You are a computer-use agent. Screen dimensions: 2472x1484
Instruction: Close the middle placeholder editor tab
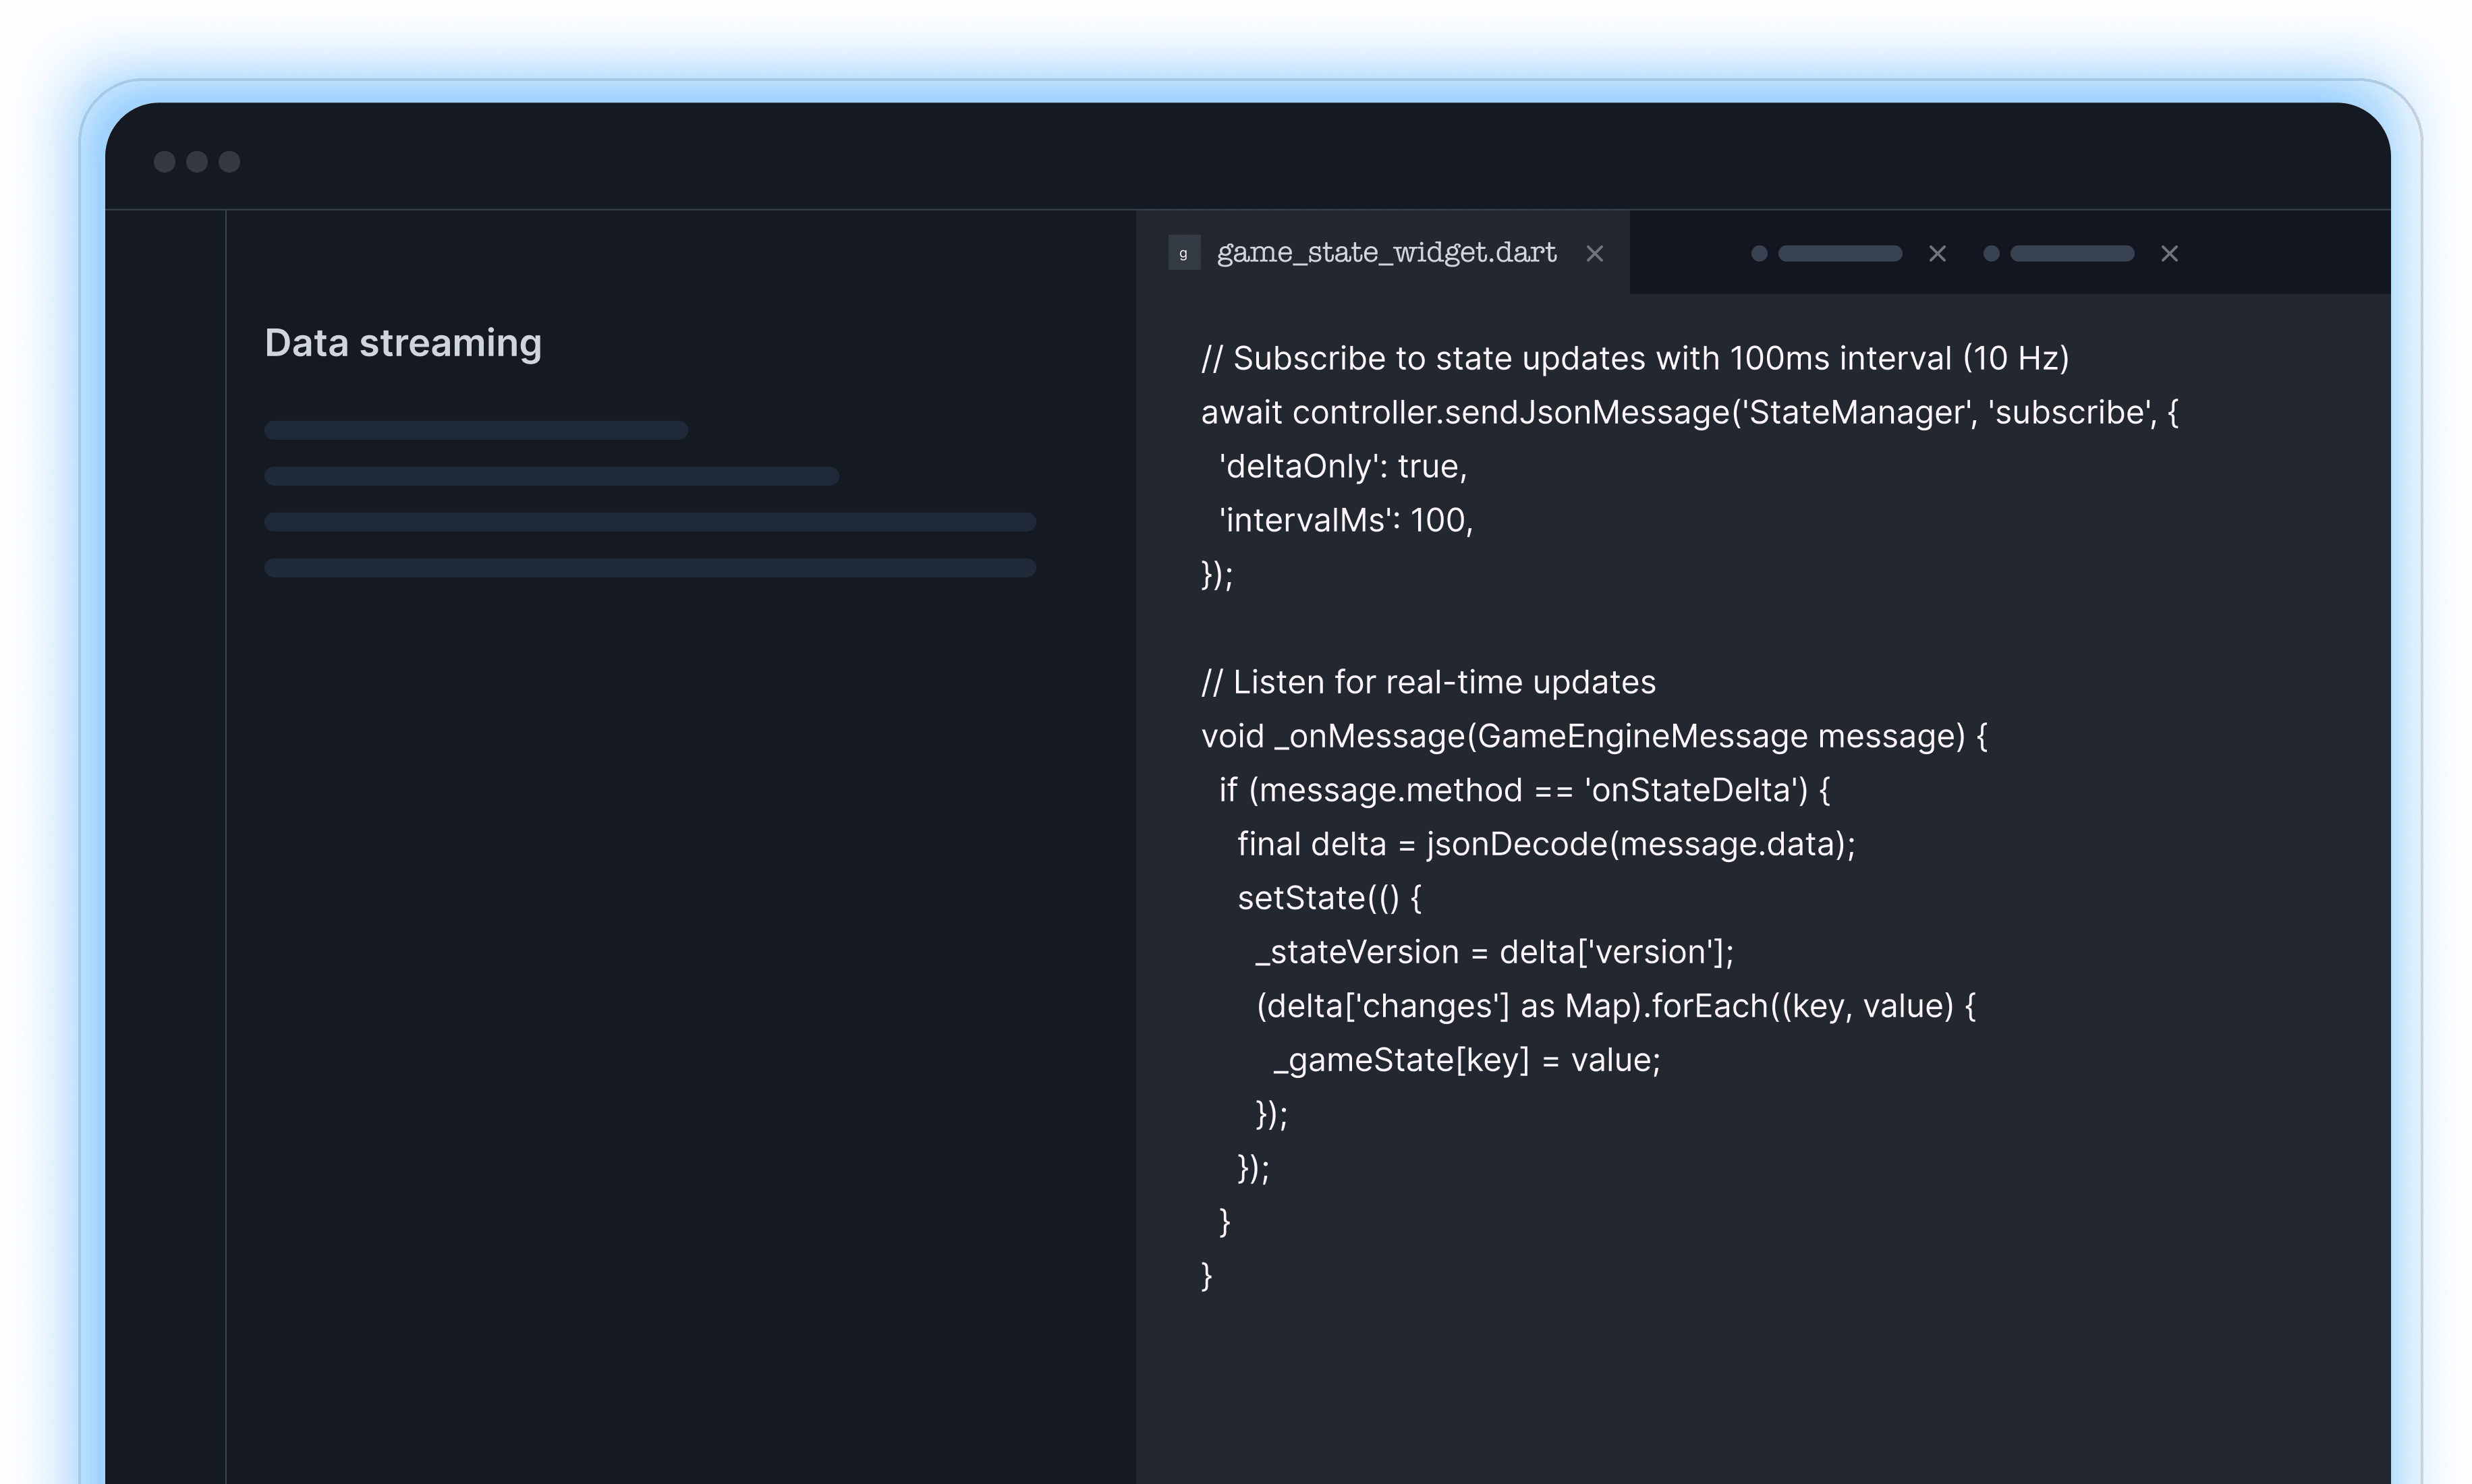(1937, 254)
